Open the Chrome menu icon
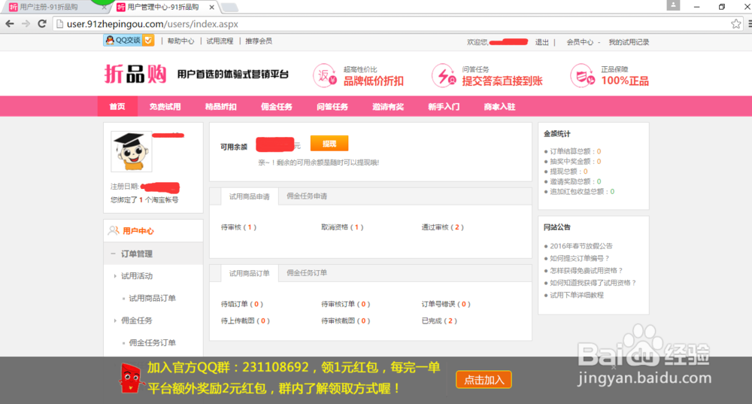This screenshot has width=752, height=404. tap(750, 23)
